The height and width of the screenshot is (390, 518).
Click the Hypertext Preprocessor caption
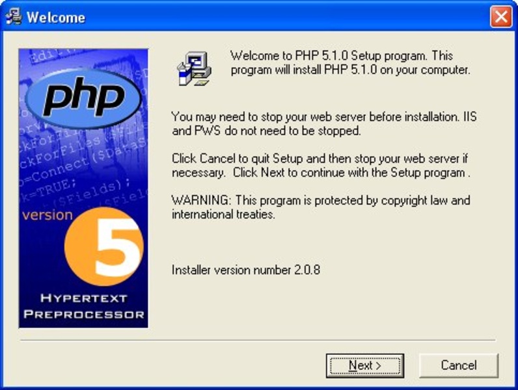coord(83,306)
